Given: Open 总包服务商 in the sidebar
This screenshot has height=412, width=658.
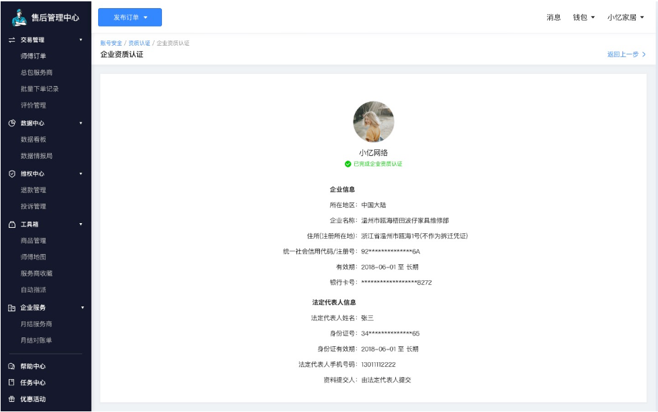Looking at the screenshot, I should pyautogui.click(x=36, y=73).
